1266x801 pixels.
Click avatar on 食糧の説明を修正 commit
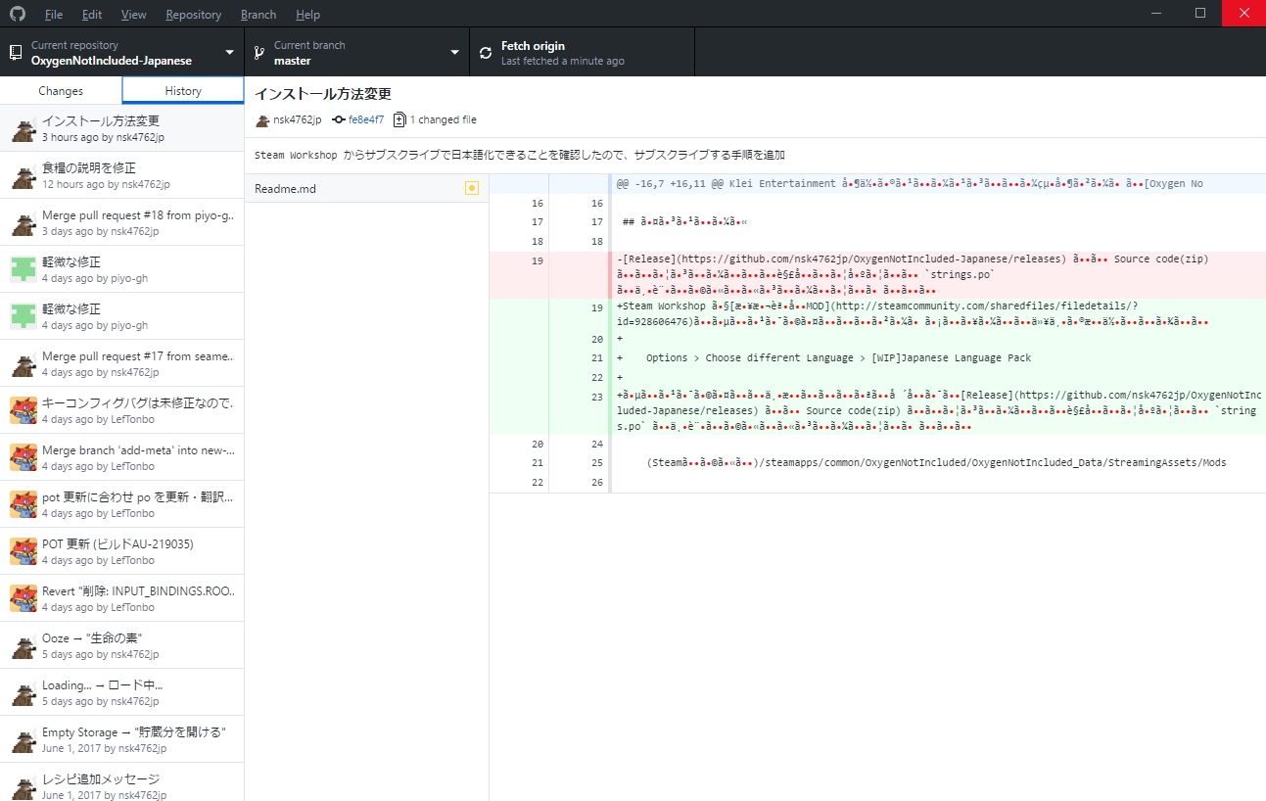tap(23, 175)
